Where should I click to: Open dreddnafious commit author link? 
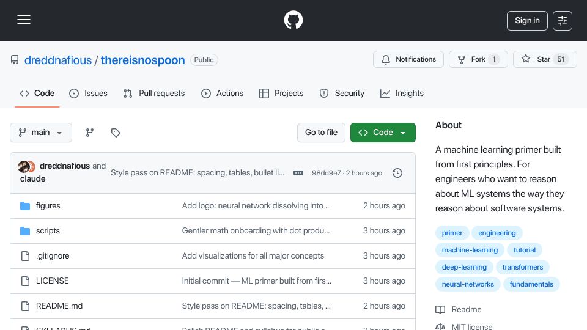coord(65,166)
